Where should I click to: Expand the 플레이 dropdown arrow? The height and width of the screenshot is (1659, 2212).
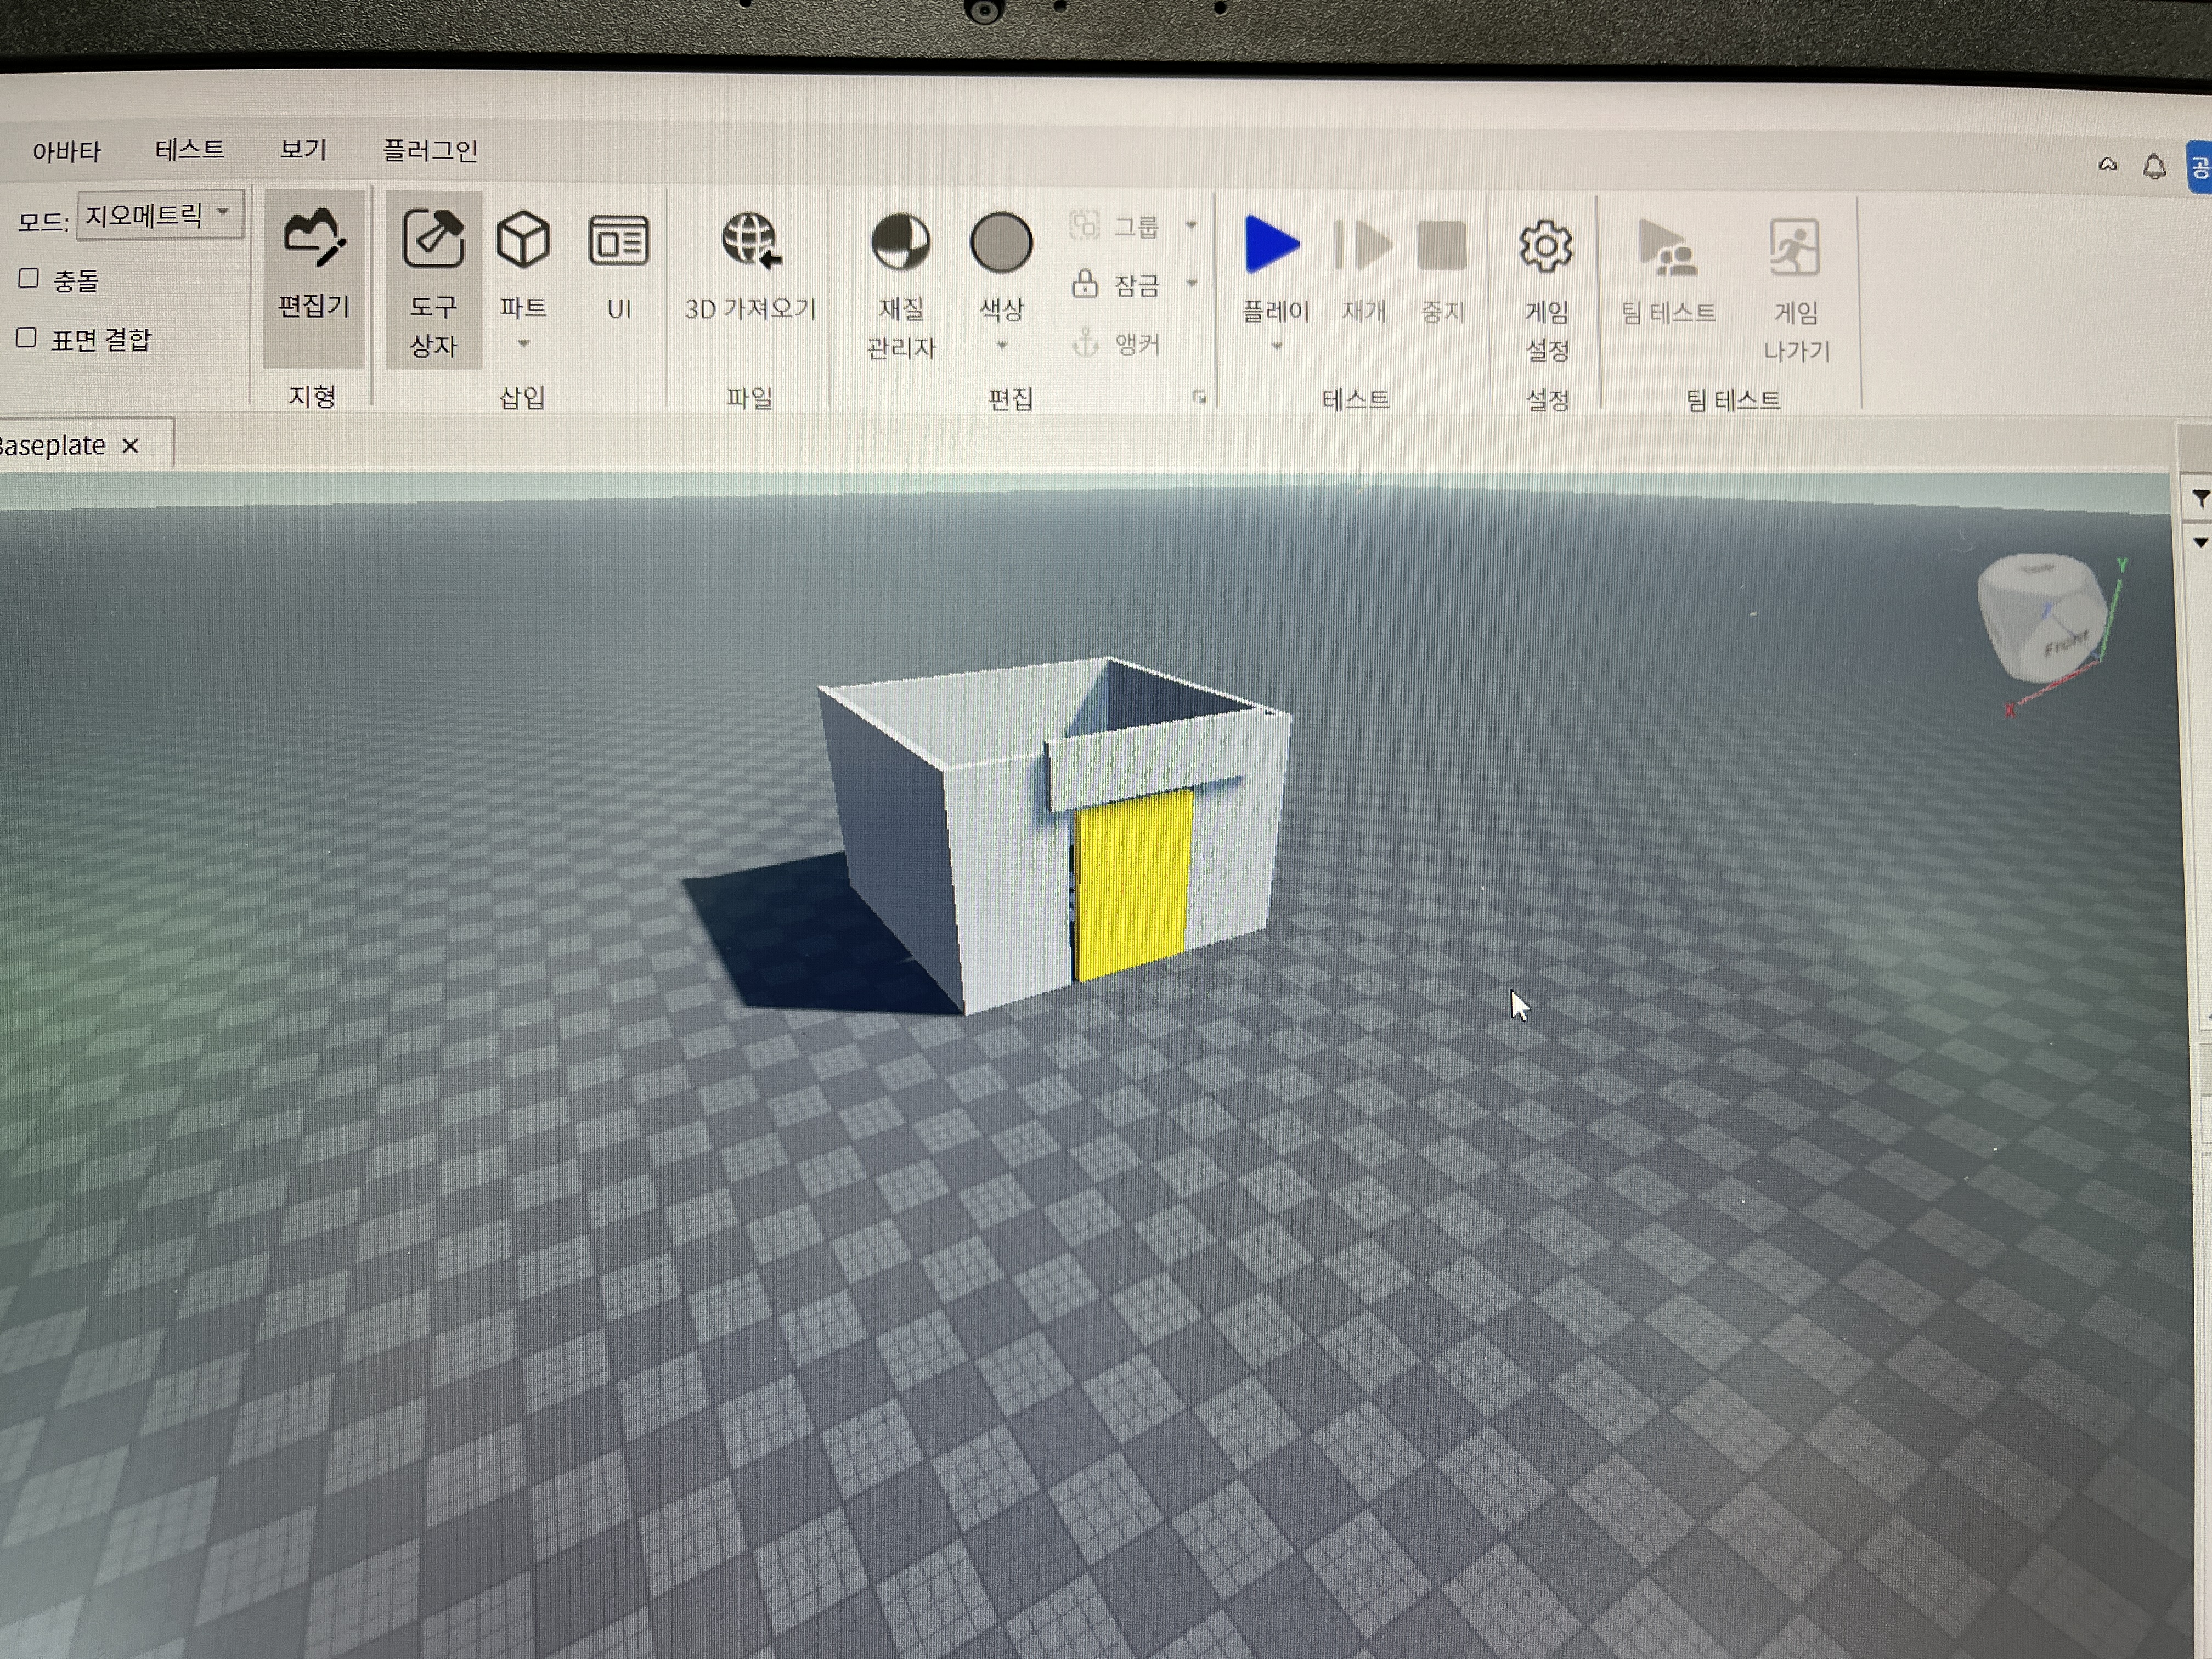[x=1276, y=348]
